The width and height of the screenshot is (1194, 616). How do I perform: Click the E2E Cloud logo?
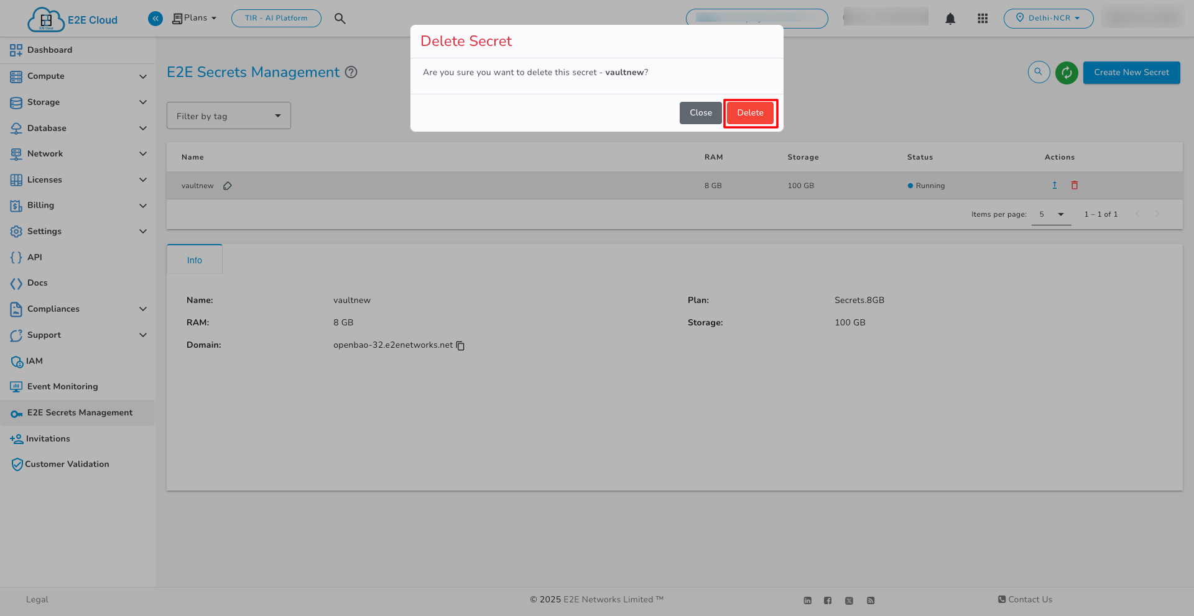pyautogui.click(x=73, y=19)
